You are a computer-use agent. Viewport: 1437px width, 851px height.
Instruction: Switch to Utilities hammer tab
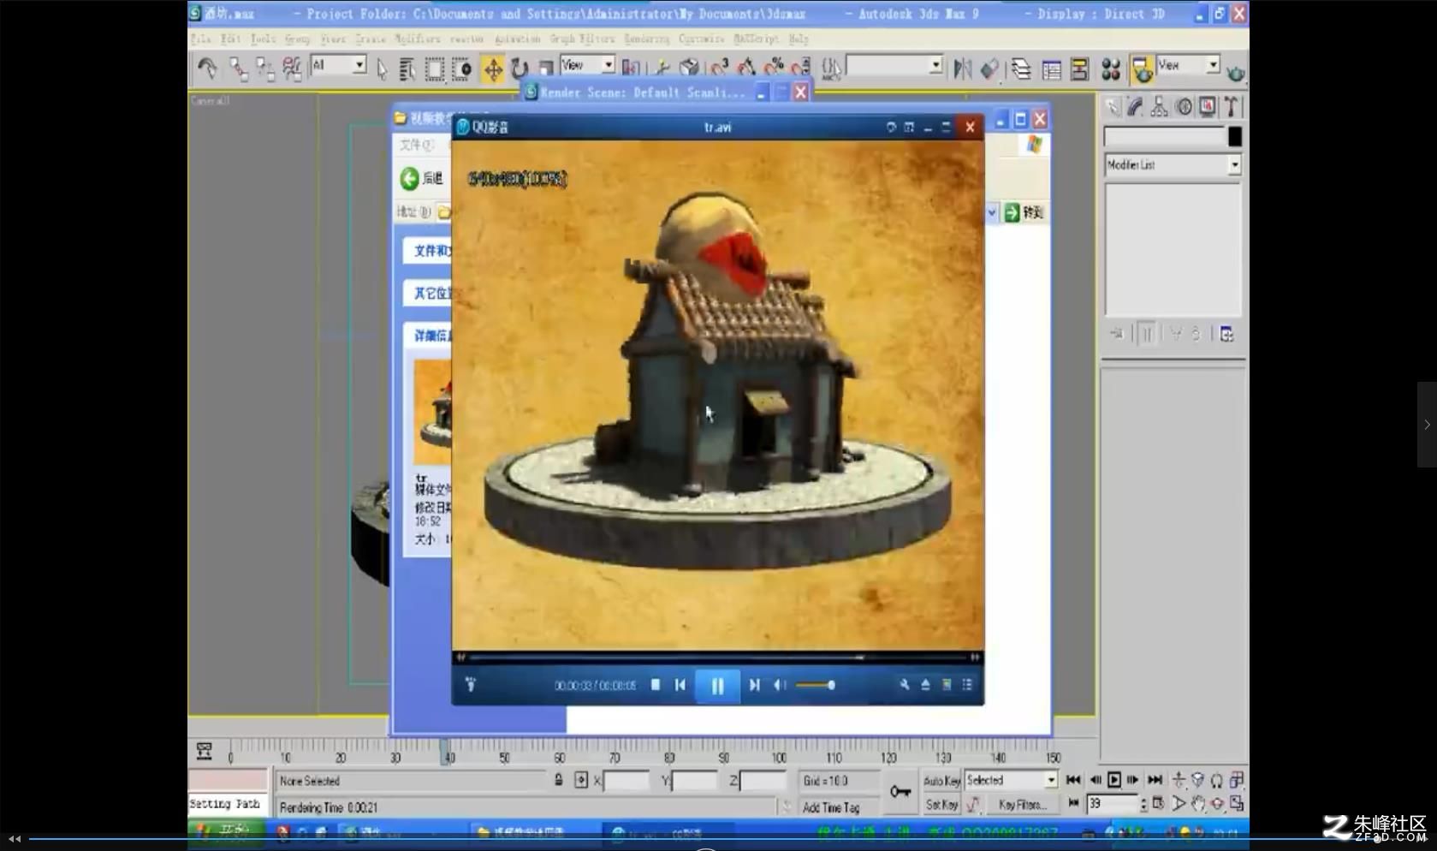[1232, 107]
